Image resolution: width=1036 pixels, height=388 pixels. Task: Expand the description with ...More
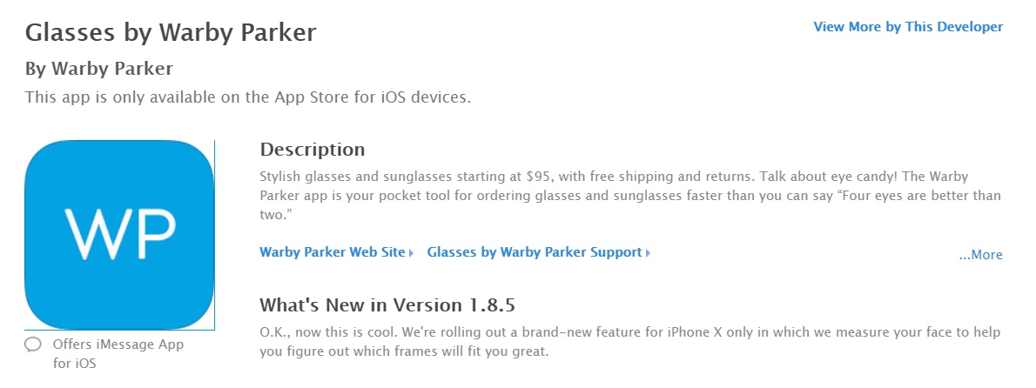980,255
